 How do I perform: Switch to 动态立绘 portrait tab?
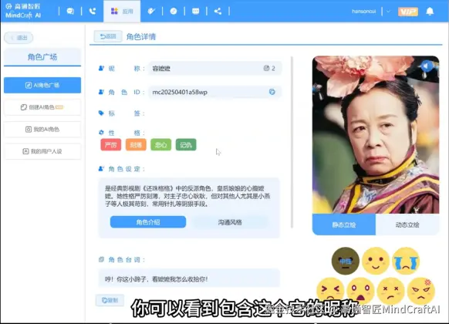(407, 224)
